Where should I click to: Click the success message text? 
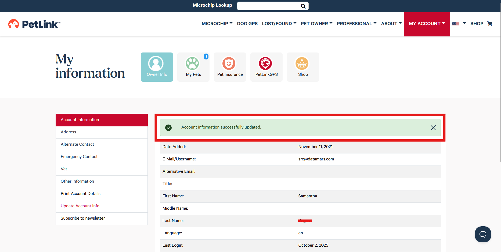pyautogui.click(x=221, y=127)
